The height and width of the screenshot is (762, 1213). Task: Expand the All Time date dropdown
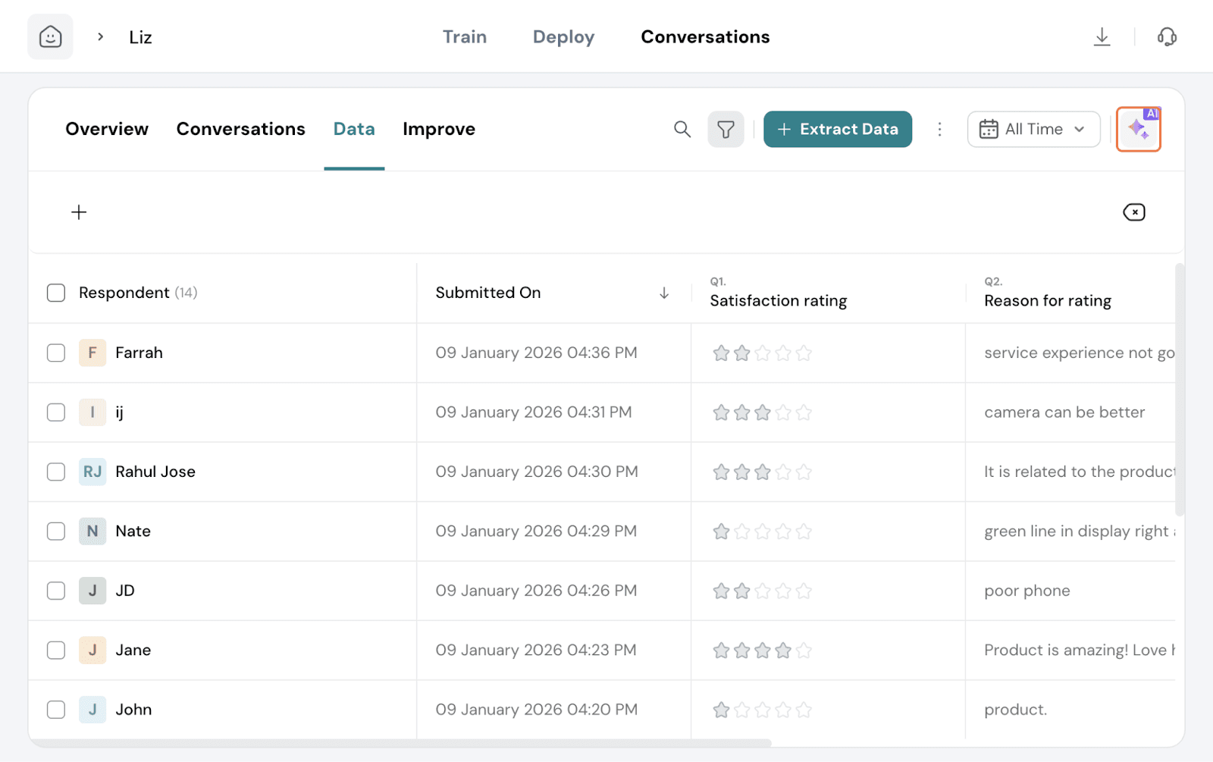1033,129
